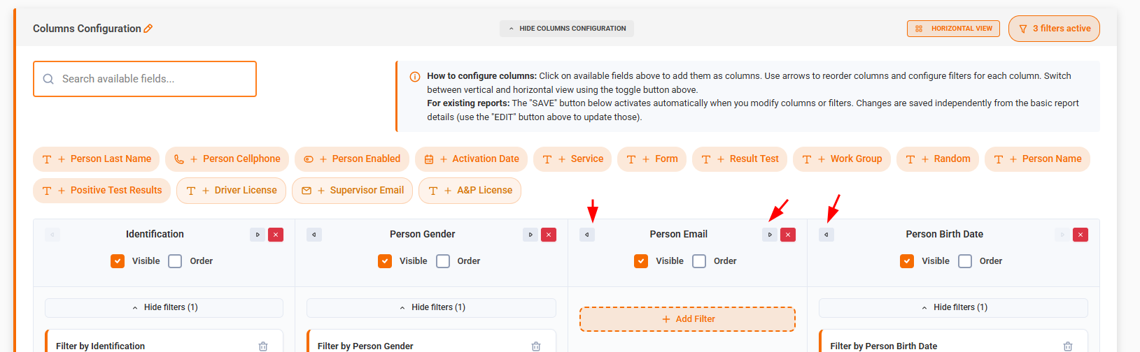This screenshot has height=352, width=1140.
Task: Enable Order for the Person Gender column
Action: click(443, 261)
